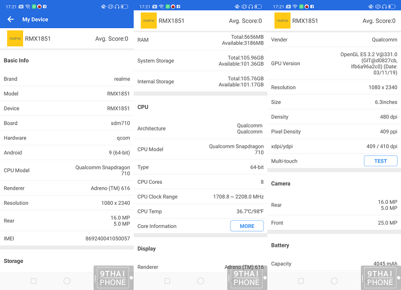Select the Android 9 (64-bit) row
This screenshot has height=290, width=401.
pyautogui.click(x=67, y=153)
